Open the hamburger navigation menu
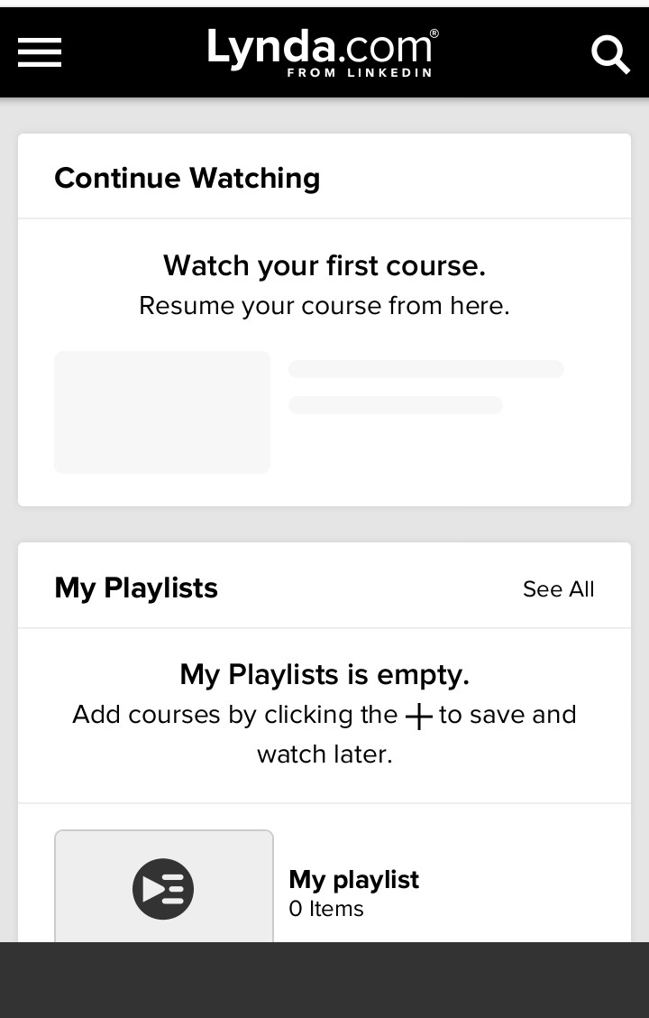Screen dimensions: 649x1018 point(40,52)
